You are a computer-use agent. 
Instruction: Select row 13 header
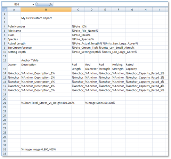tap(5, 67)
